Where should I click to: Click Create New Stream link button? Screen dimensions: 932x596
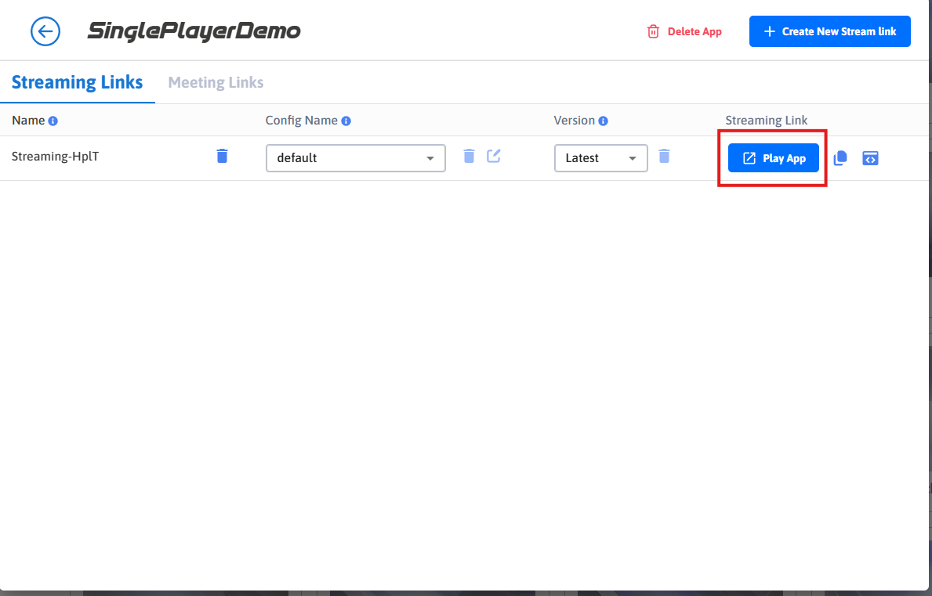tap(829, 31)
